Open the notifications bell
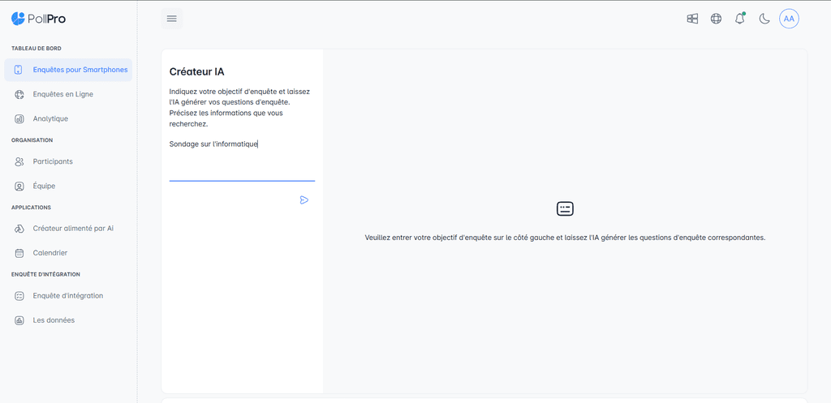831x403 pixels. tap(739, 19)
